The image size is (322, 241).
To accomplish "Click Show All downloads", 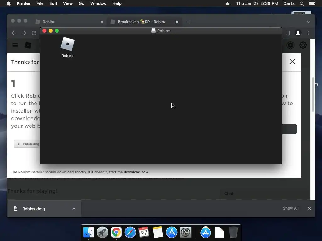I will click(x=291, y=208).
